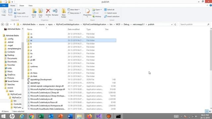Select dotnet-aspnet-codegenerator-design.dll file

tap(72, 86)
